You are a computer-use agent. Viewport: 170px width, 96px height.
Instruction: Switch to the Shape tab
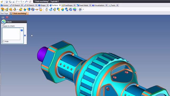[x=42, y=5]
